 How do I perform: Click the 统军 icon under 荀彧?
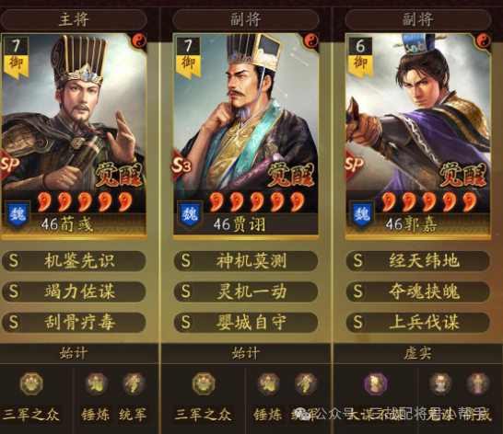click(x=134, y=383)
